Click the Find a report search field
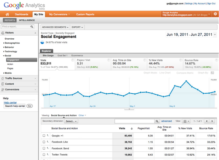Viewport: 219px width, 160px height. pyautogui.click(x=16, y=26)
